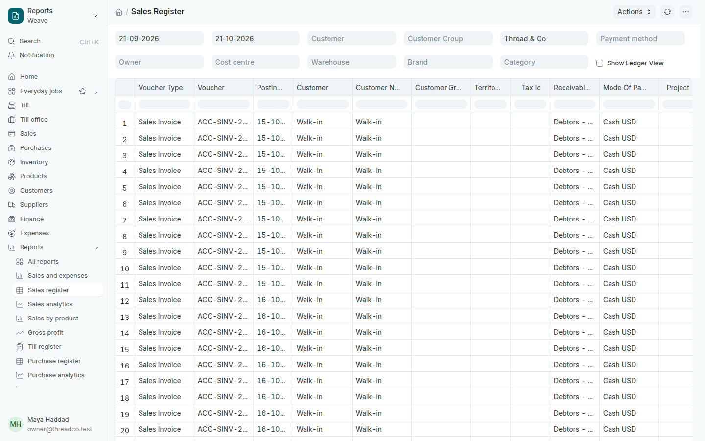Go to Suppliers
Screen dimensions: 705x441
tap(53, 205)
